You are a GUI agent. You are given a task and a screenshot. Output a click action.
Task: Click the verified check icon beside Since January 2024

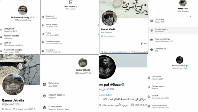tap(43, 34)
